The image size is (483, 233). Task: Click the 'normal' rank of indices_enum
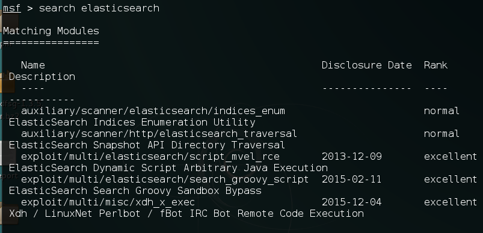[x=441, y=110]
